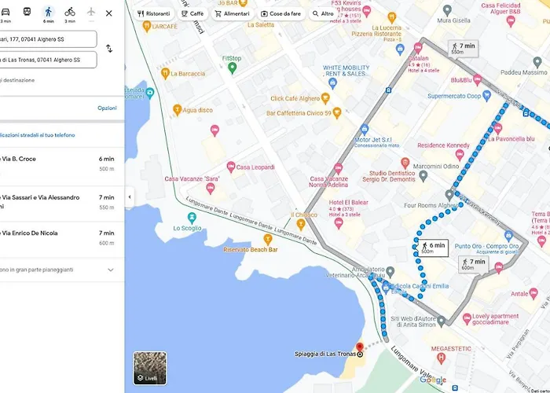
Task: Swap origin and destination points
Action: pyautogui.click(x=109, y=49)
